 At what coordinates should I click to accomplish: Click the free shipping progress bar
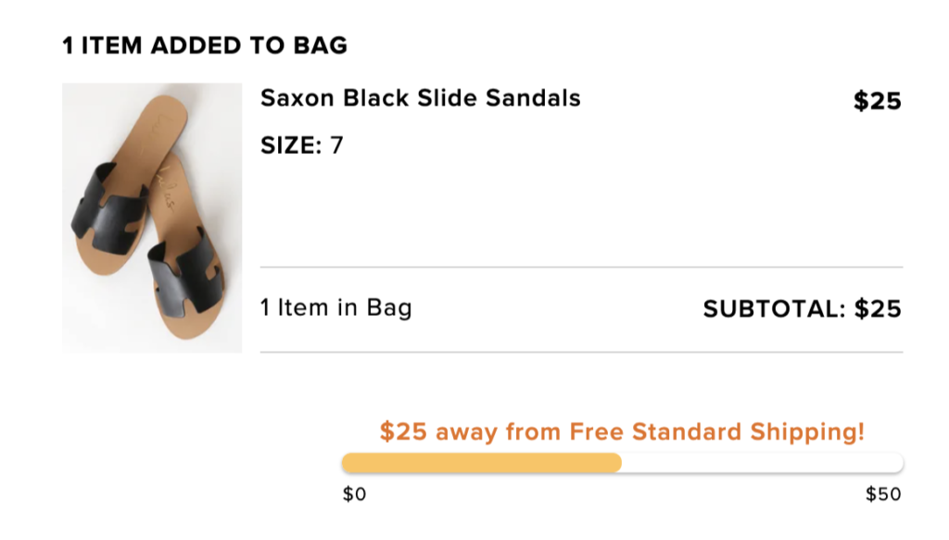point(621,461)
